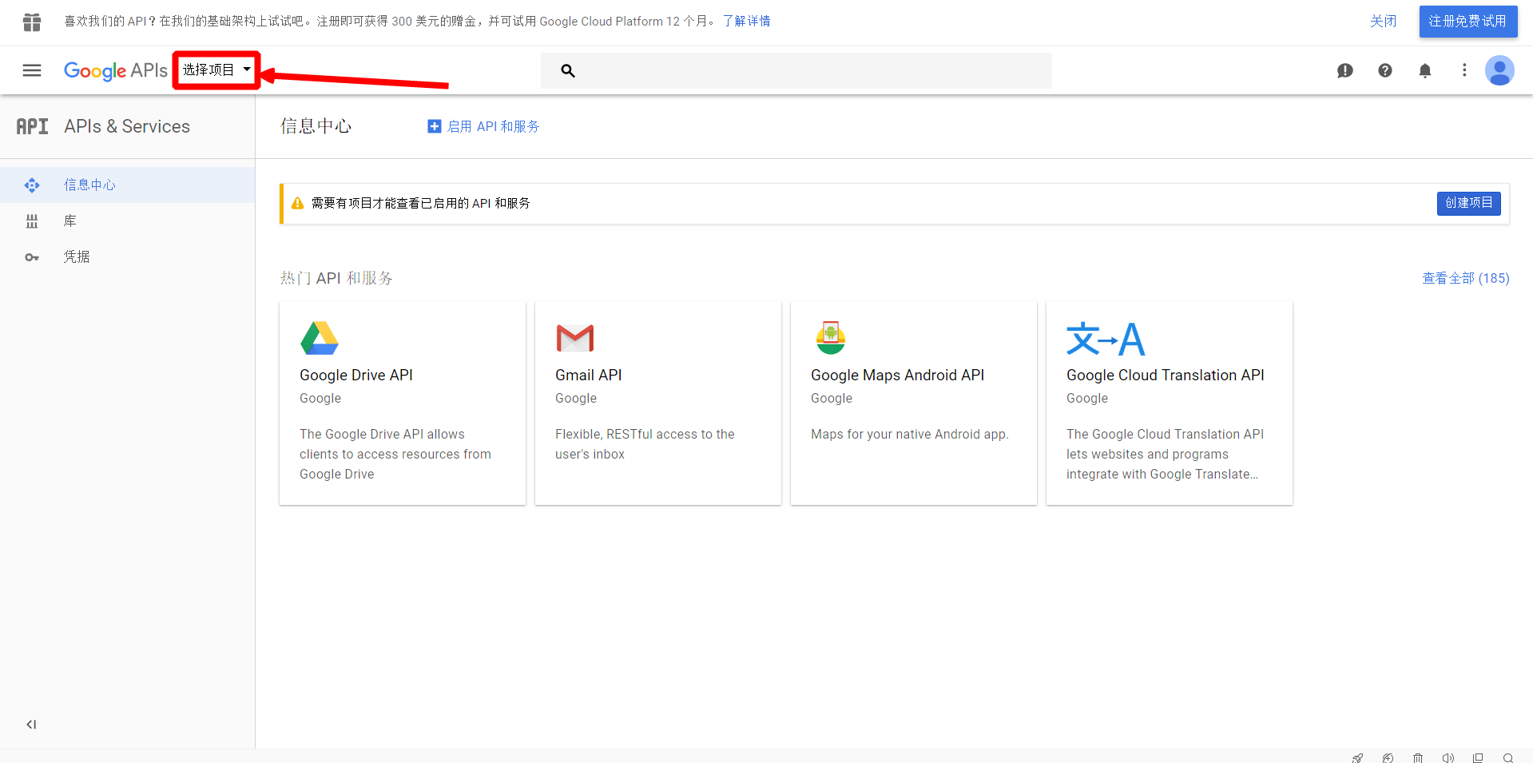Click 启用 API 和服务 link
1533x763 pixels.
tap(493, 126)
